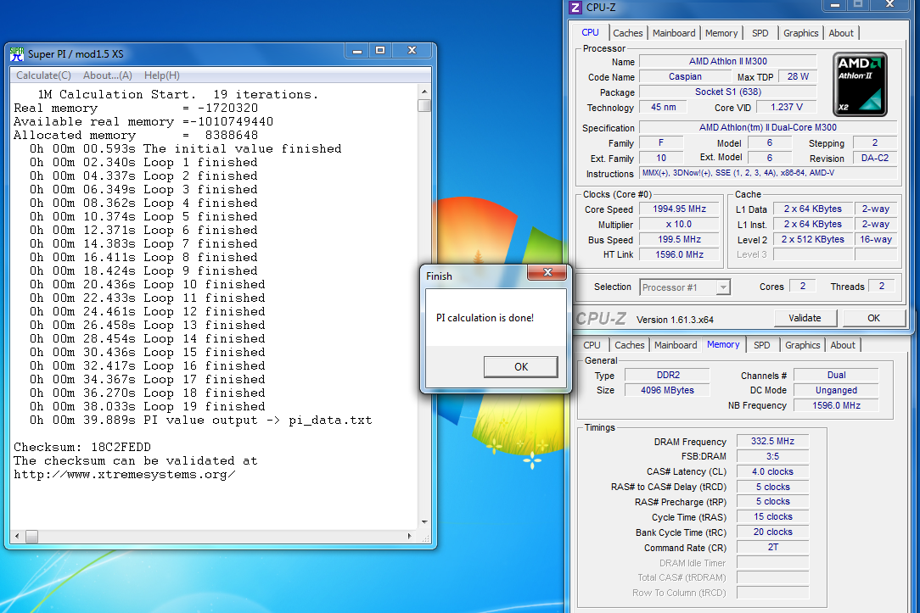The height and width of the screenshot is (613, 920).
Task: Expand the Processor #1 selection dropdown
Action: pyautogui.click(x=723, y=287)
